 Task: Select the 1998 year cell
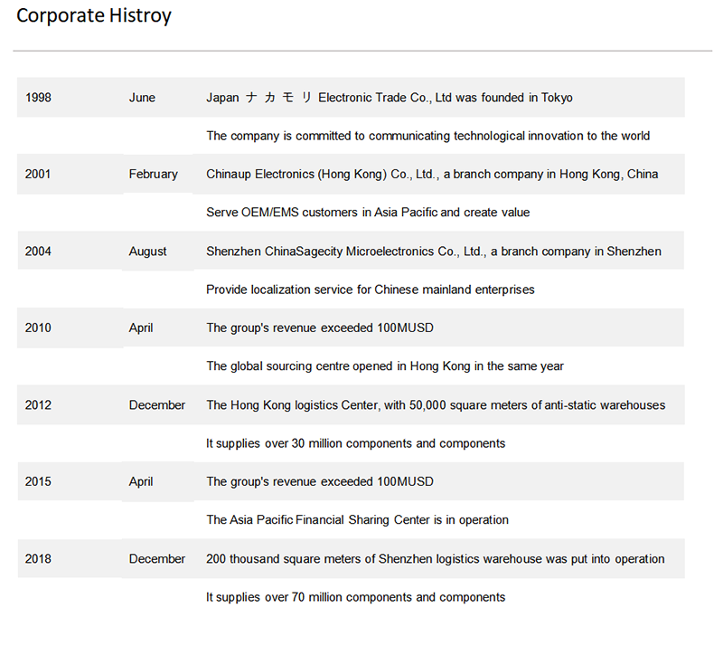click(x=39, y=98)
